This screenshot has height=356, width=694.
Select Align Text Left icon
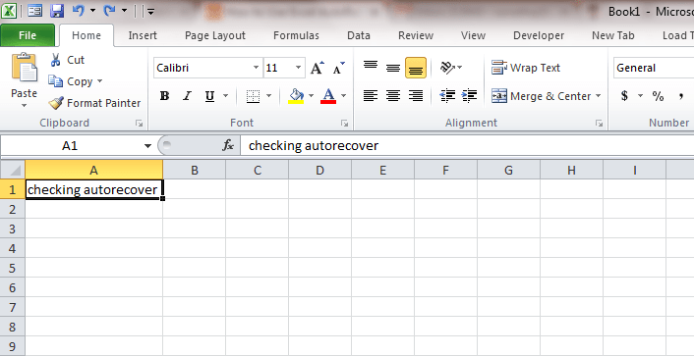pyautogui.click(x=371, y=96)
